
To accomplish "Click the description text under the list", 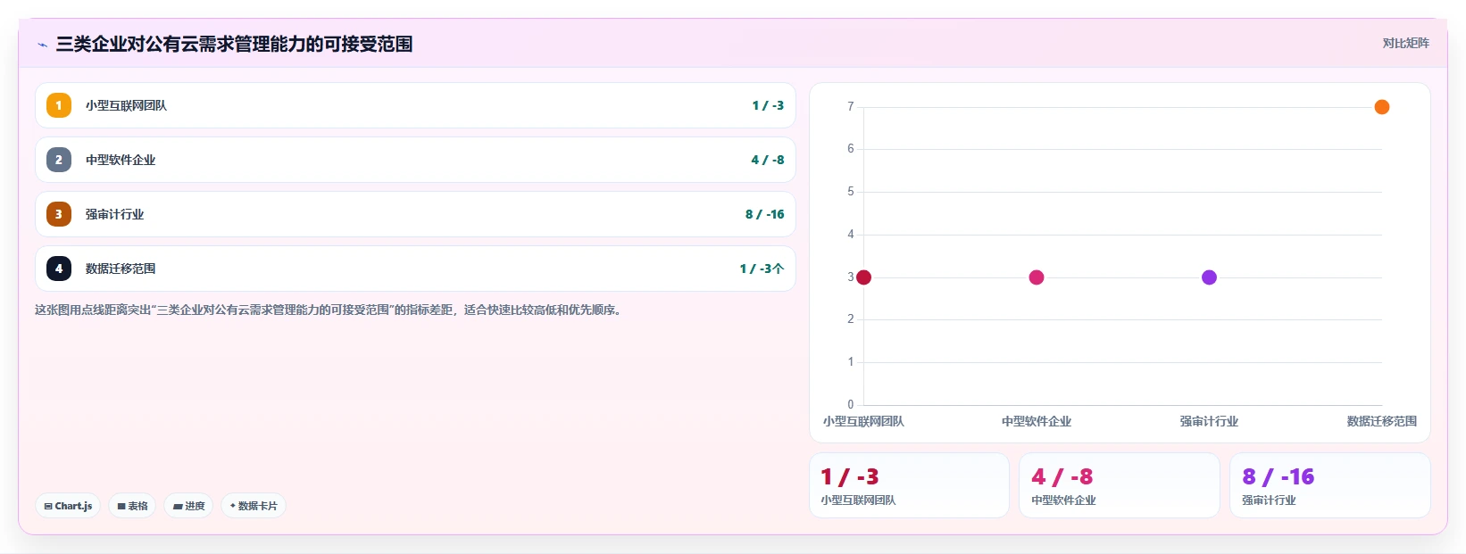I will tap(329, 310).
